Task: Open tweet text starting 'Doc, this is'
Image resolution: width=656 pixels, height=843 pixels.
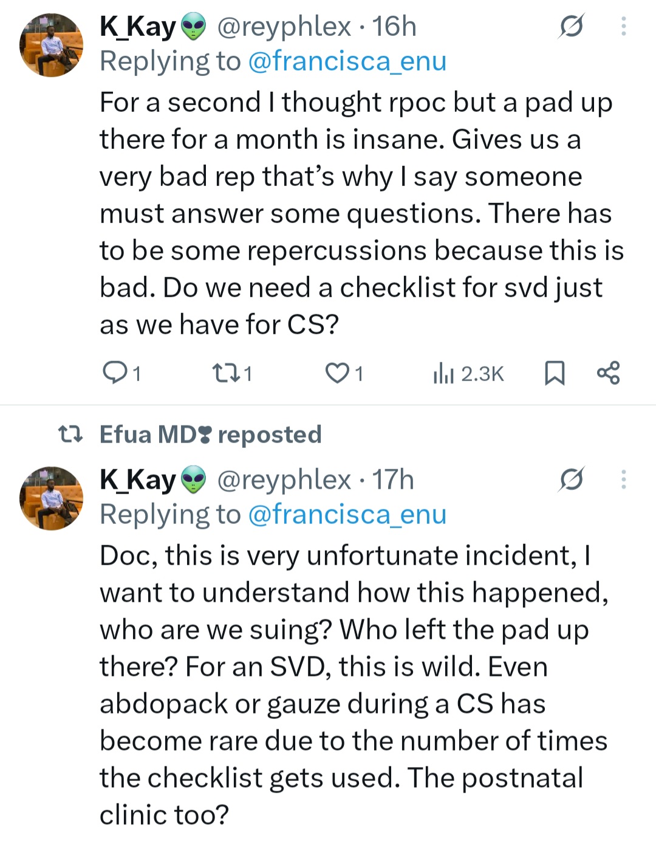Action: tap(354, 685)
